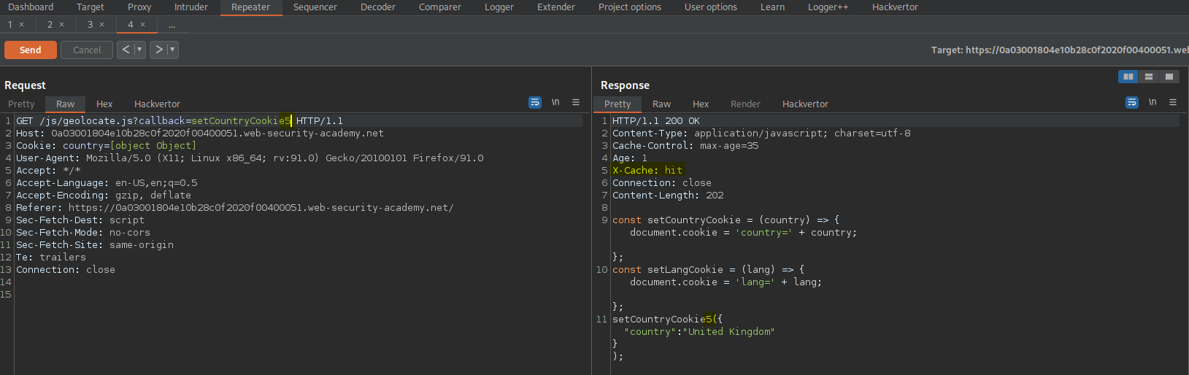
Task: Open the Dashboard tab
Action: (31, 7)
